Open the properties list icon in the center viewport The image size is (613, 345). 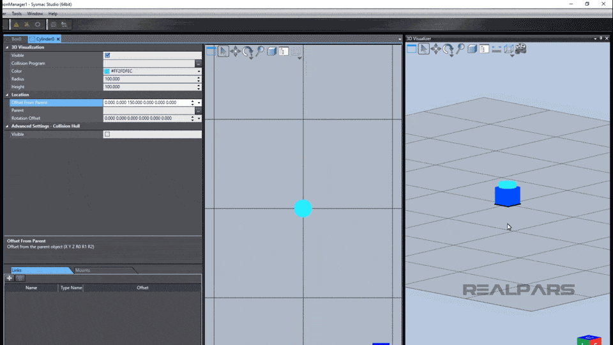click(x=284, y=51)
